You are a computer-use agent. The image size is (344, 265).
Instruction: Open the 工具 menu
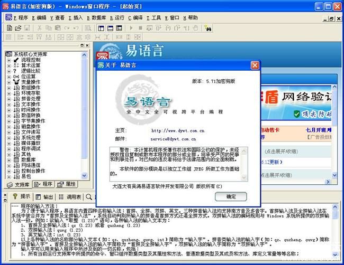pyautogui.click(x=154, y=18)
